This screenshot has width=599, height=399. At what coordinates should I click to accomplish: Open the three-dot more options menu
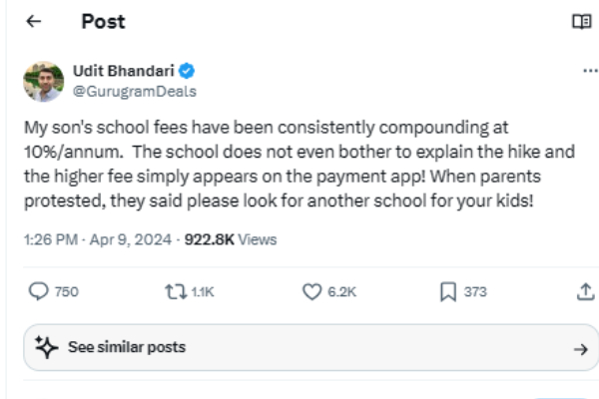tap(589, 72)
